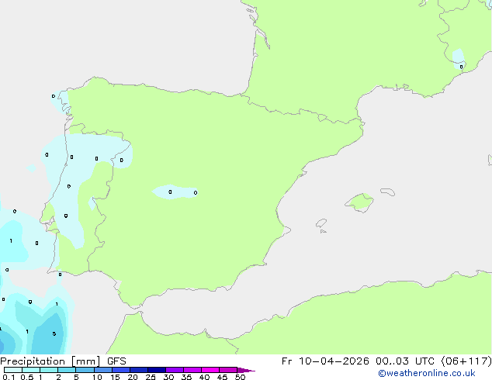The height and width of the screenshot is (380, 492).
Task: Click the date "Fr 10-04-2026"
Action: click(325, 361)
